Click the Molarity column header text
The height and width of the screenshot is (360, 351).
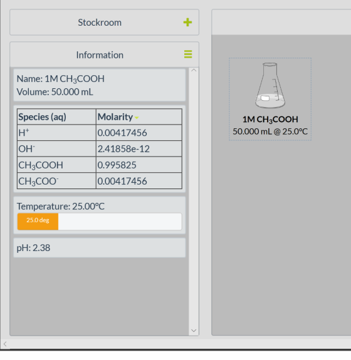click(x=115, y=117)
